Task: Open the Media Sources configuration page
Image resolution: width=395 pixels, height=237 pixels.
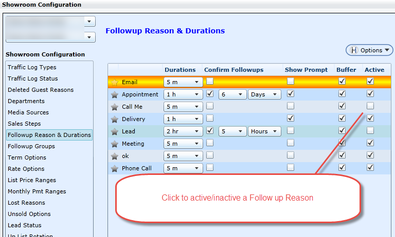Action: coord(28,112)
